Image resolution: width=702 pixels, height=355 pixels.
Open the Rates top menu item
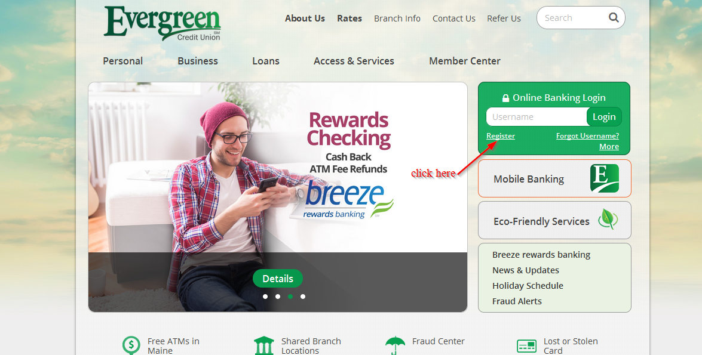tap(350, 18)
